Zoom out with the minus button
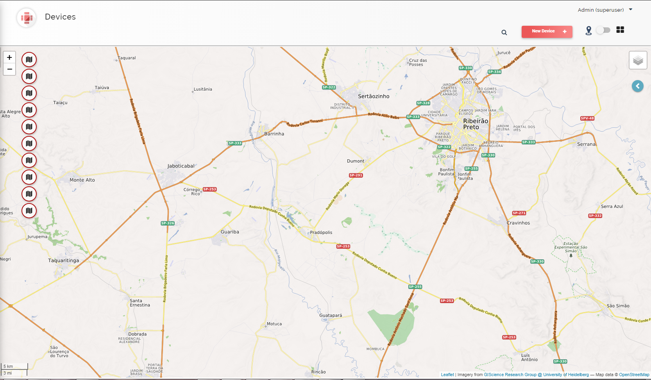This screenshot has height=380, width=651. (x=9, y=69)
